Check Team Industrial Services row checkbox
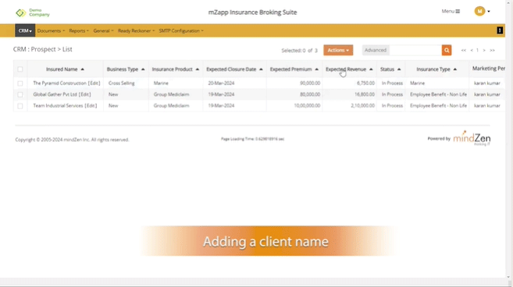 pyautogui.click(x=20, y=106)
